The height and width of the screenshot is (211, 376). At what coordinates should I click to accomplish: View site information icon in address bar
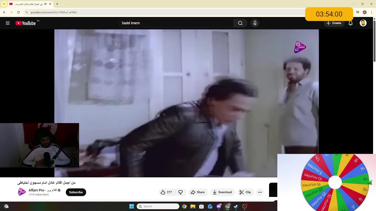(27, 12)
